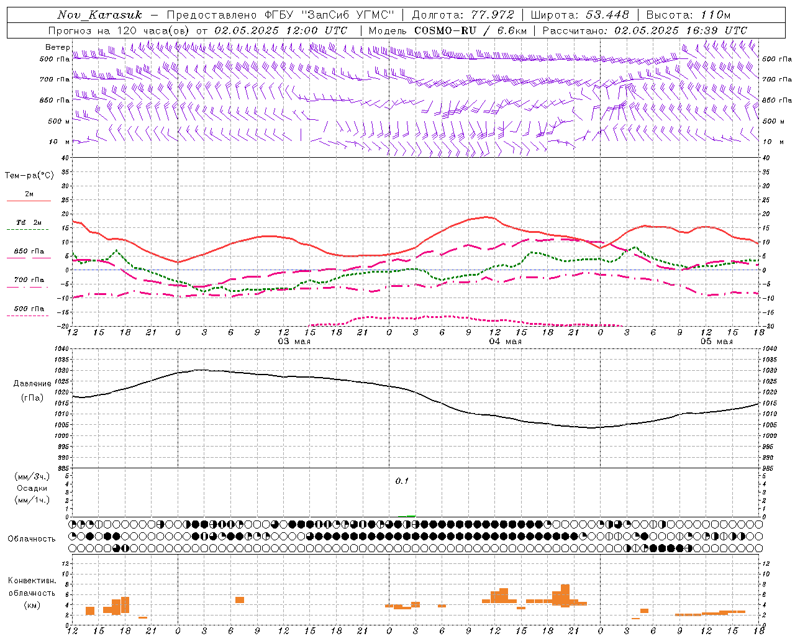Click the '(мм/3ч.)' precipitation unit label
This screenshot has height=636, width=795.
tap(32, 476)
